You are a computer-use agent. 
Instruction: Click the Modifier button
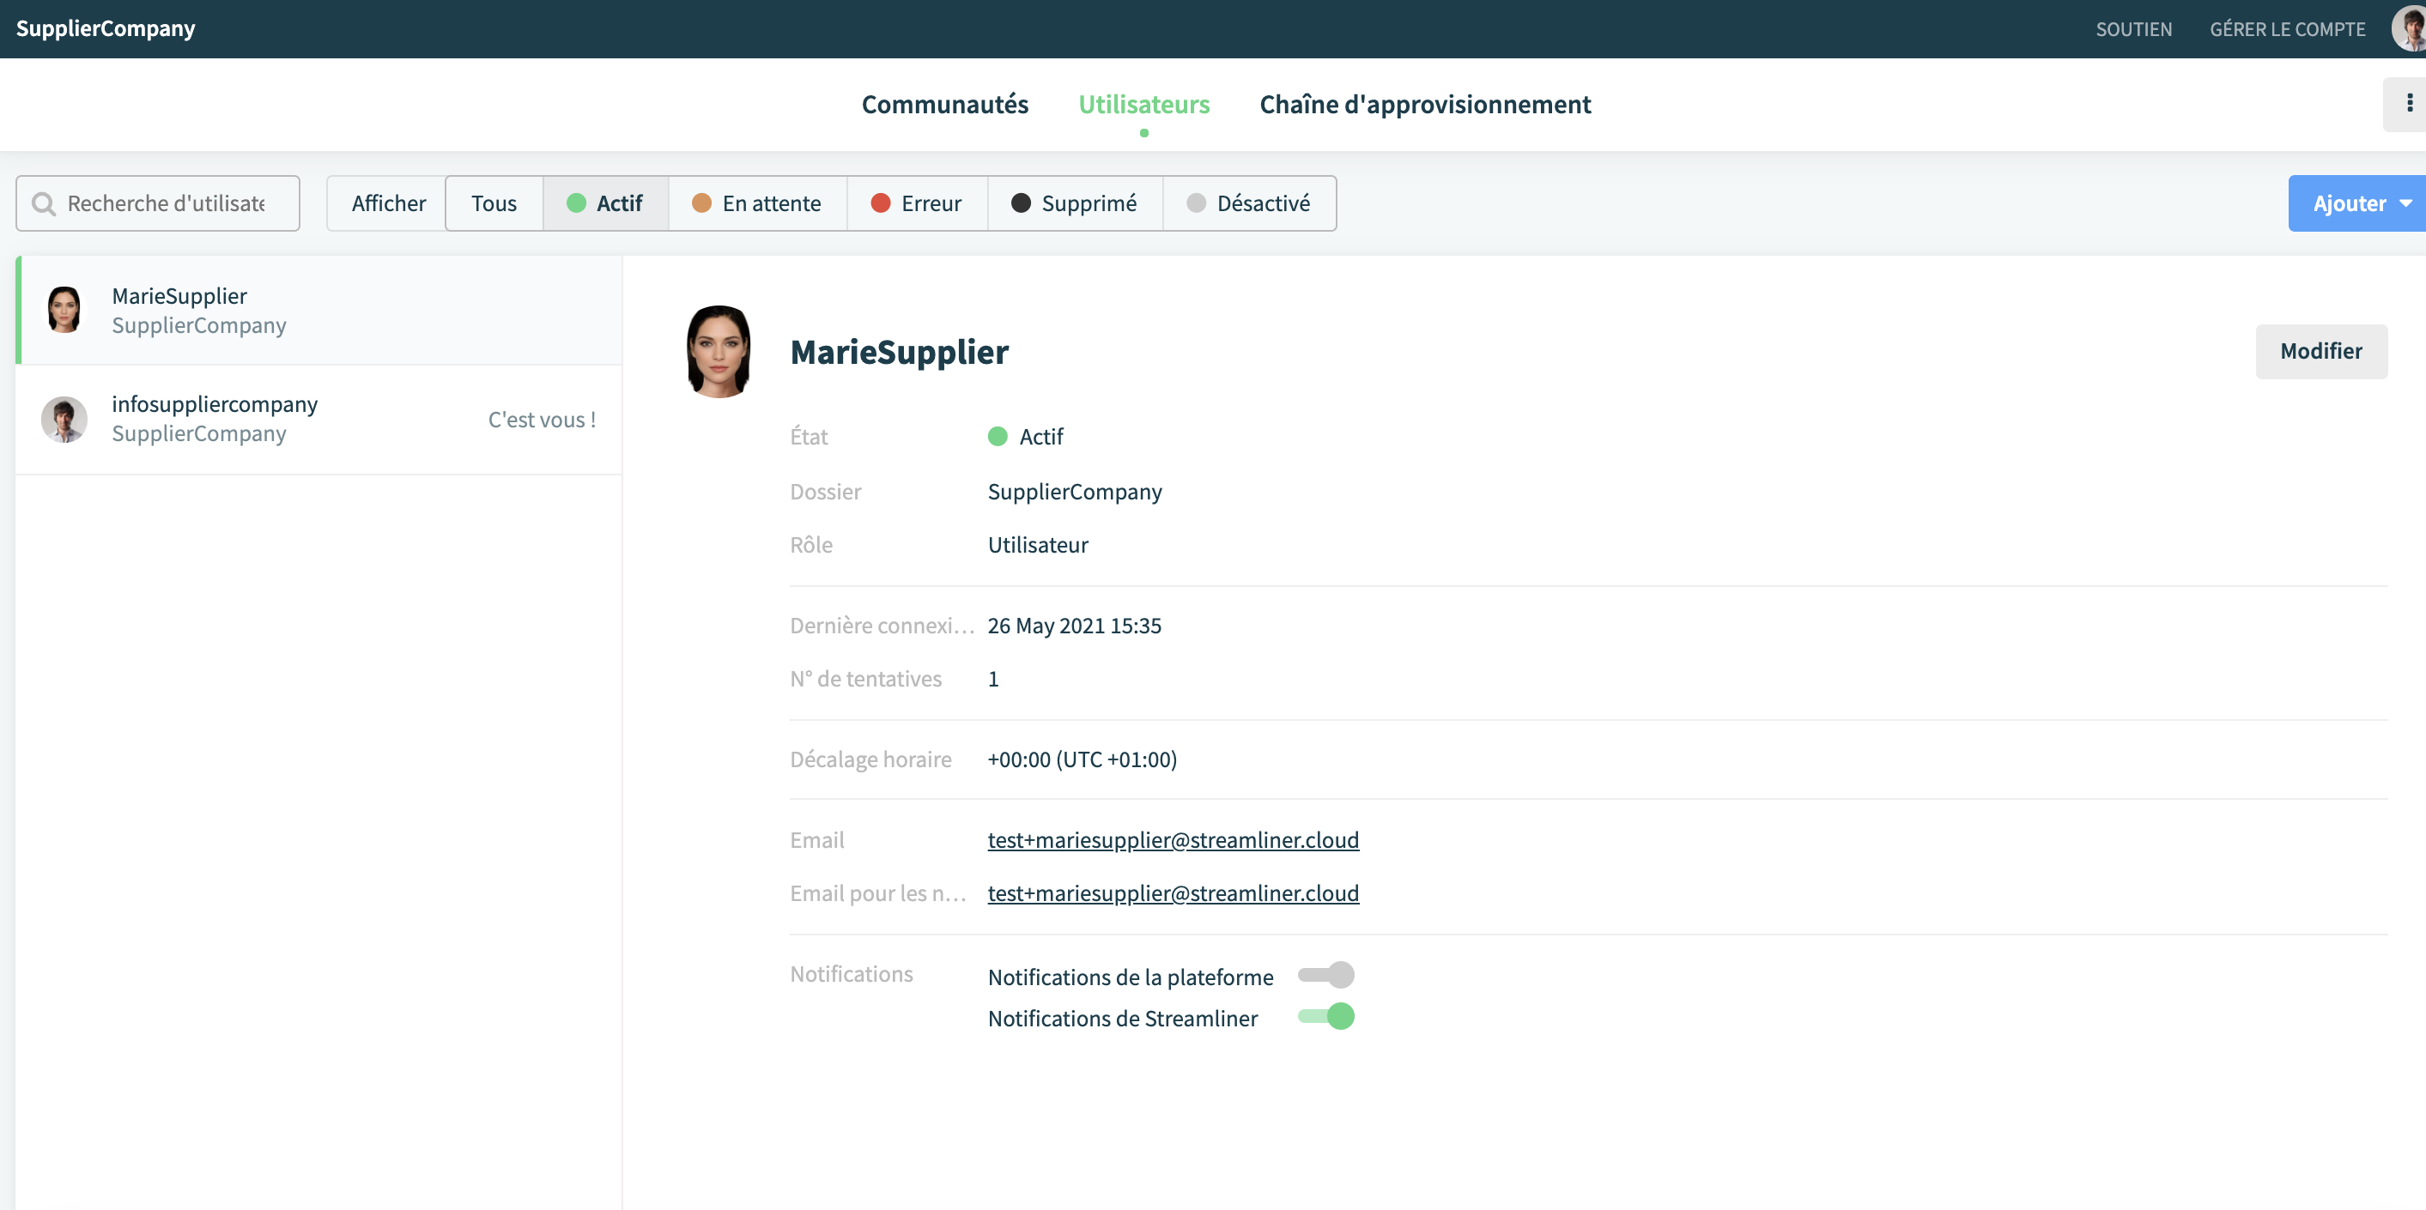click(x=2320, y=351)
